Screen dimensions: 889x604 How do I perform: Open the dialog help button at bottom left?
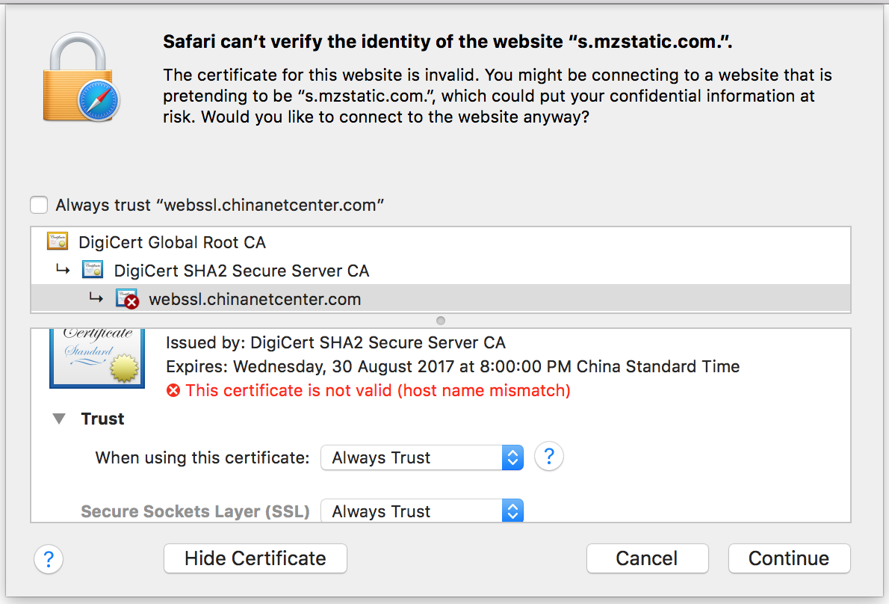click(x=49, y=558)
